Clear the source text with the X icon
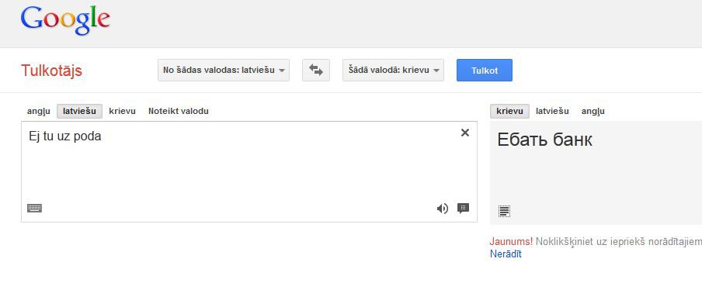702x283 pixels. (x=464, y=133)
